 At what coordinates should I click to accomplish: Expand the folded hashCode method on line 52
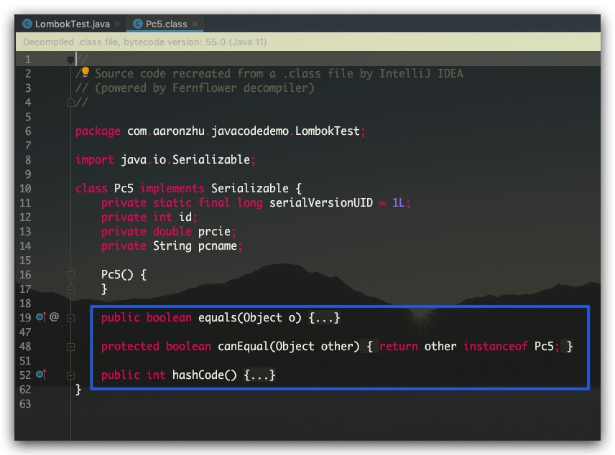pos(70,375)
